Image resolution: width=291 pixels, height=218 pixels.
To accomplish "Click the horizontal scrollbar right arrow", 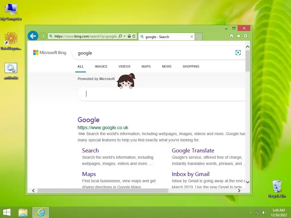I will 239,190.
